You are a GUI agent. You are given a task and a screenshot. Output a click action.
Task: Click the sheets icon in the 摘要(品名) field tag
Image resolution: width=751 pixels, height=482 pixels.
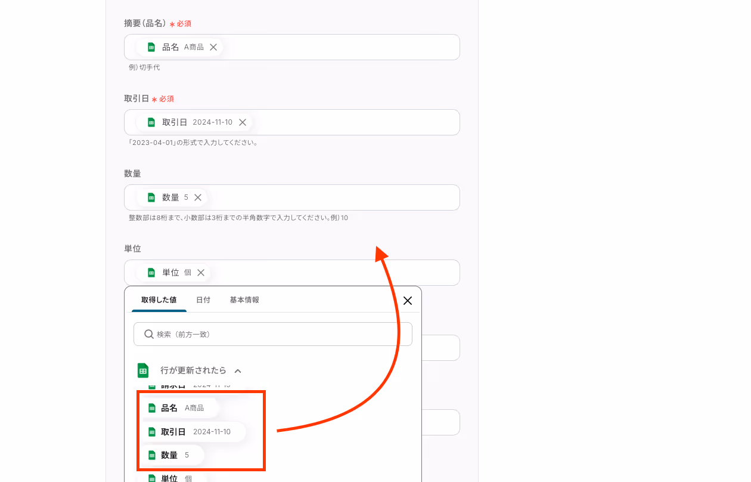pyautogui.click(x=151, y=47)
